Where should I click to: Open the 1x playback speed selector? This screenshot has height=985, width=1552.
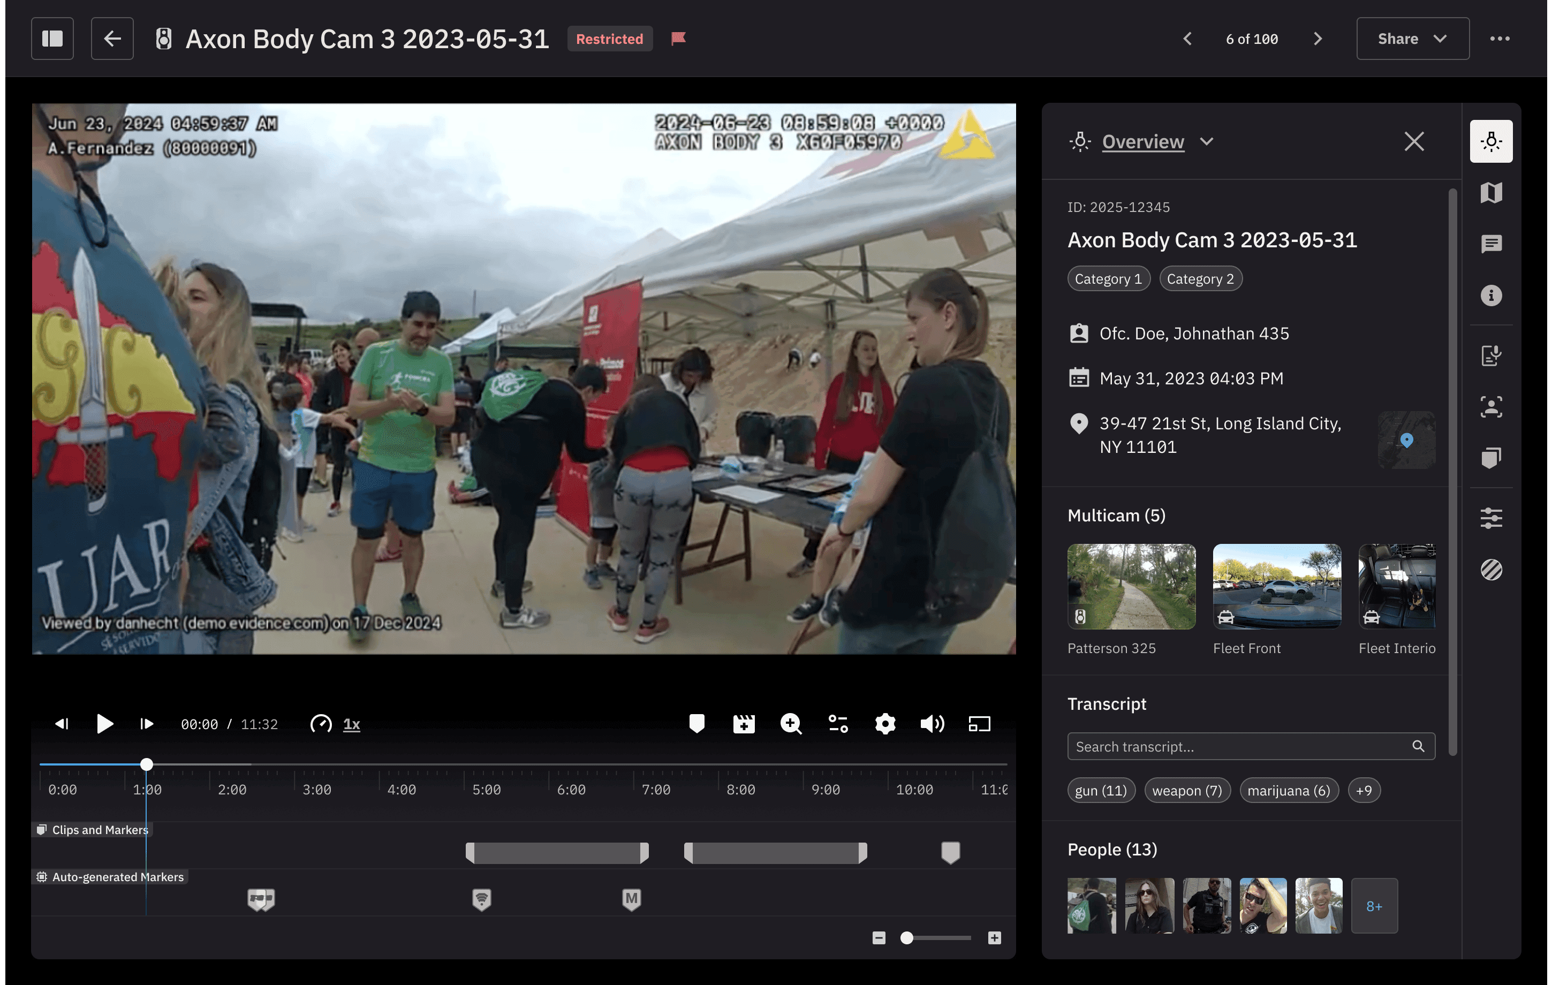[351, 724]
